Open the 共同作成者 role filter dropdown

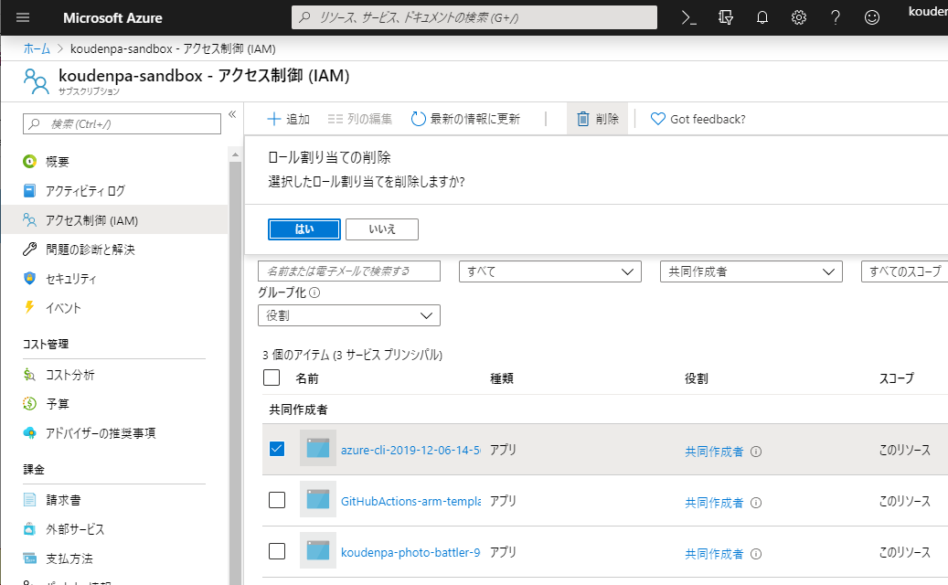[751, 271]
